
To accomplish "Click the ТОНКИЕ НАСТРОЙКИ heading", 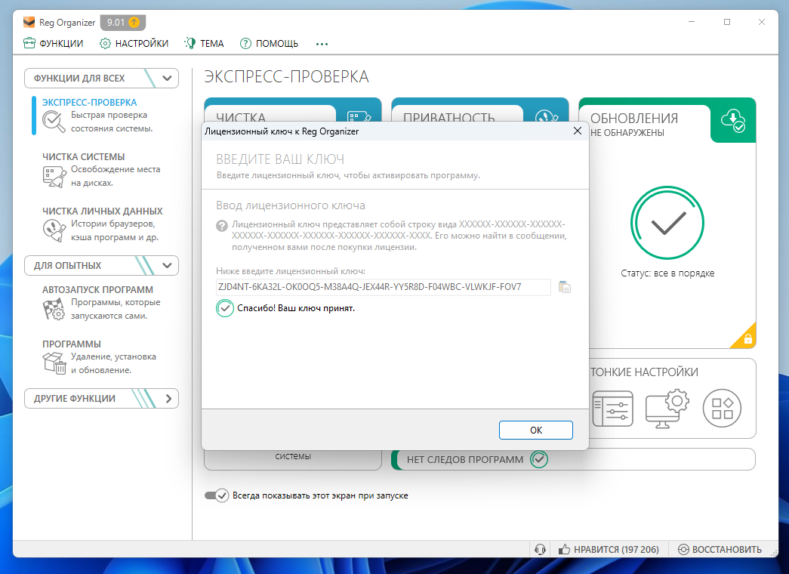I will [x=644, y=372].
